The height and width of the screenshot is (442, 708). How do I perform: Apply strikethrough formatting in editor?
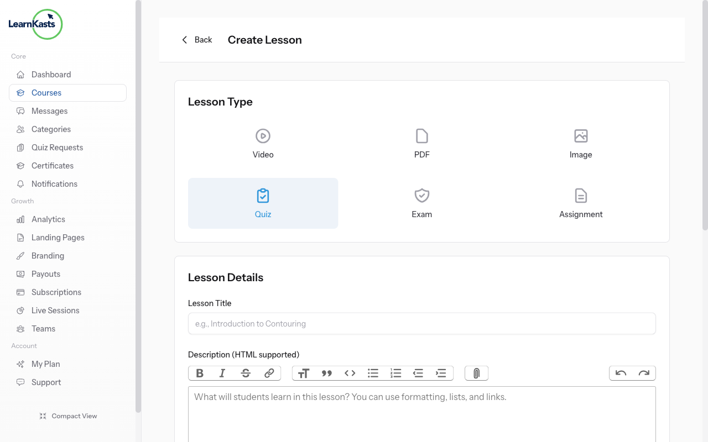click(246, 373)
